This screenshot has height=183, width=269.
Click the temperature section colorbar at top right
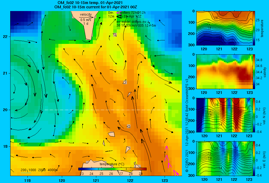coord(254,28)
